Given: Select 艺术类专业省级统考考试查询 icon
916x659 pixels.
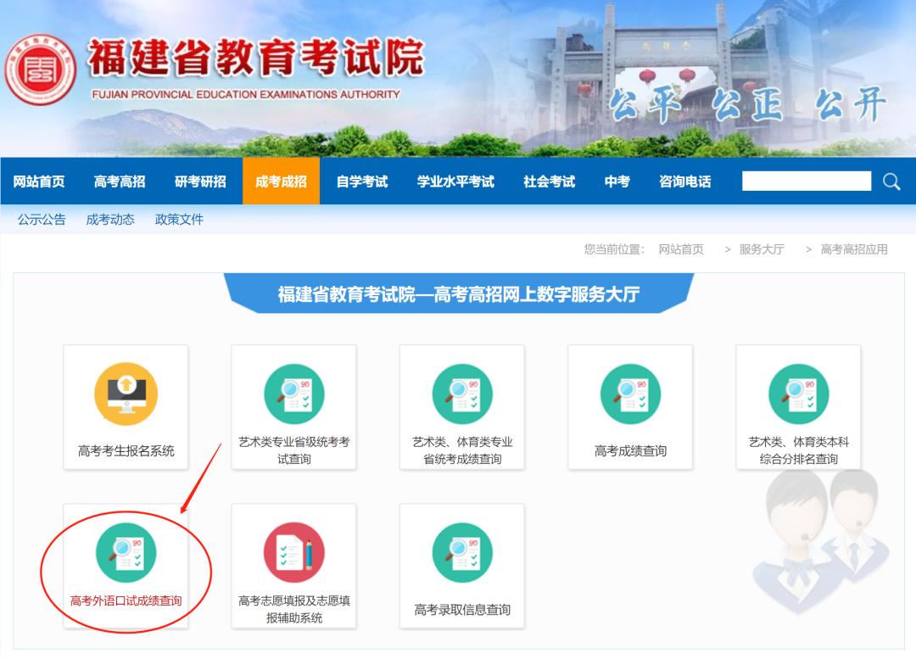Looking at the screenshot, I should [293, 406].
